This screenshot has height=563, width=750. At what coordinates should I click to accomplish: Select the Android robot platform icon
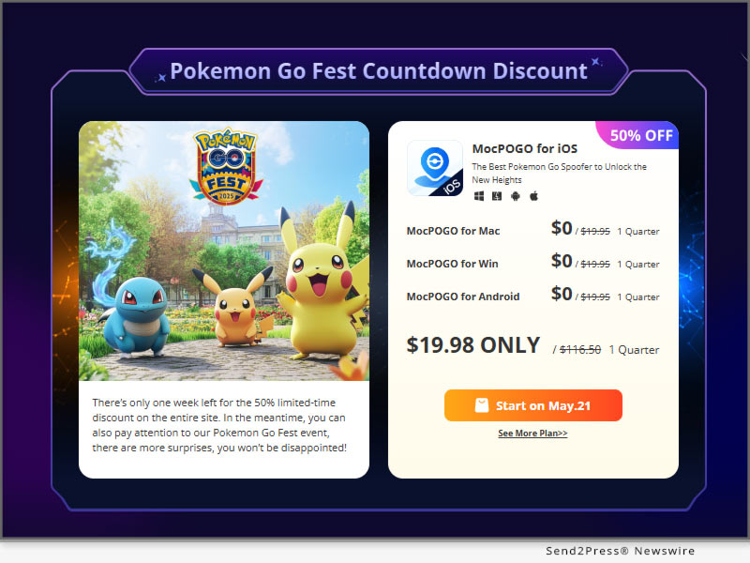tap(516, 196)
